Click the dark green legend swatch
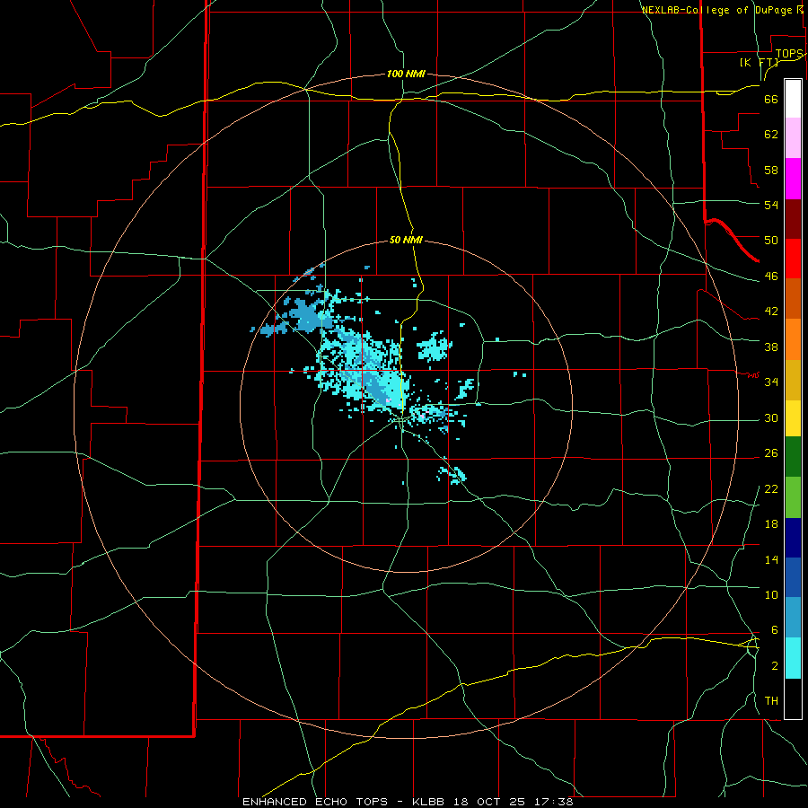The image size is (808, 808). pos(793,456)
